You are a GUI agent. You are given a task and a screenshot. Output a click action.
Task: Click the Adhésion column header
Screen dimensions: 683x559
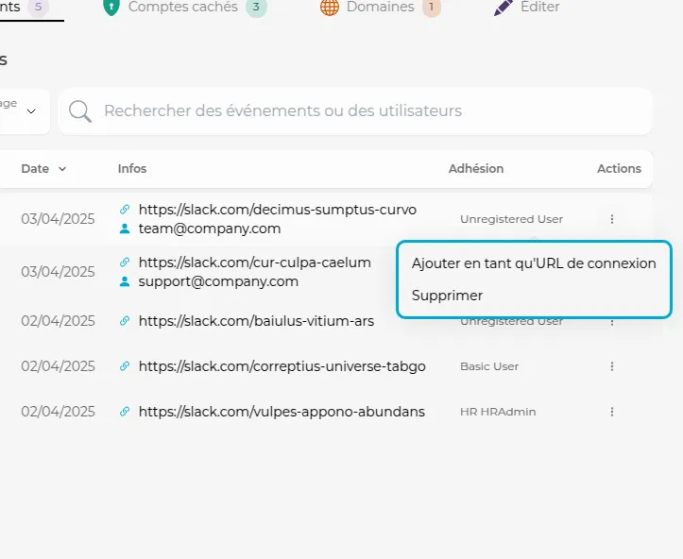(x=476, y=168)
